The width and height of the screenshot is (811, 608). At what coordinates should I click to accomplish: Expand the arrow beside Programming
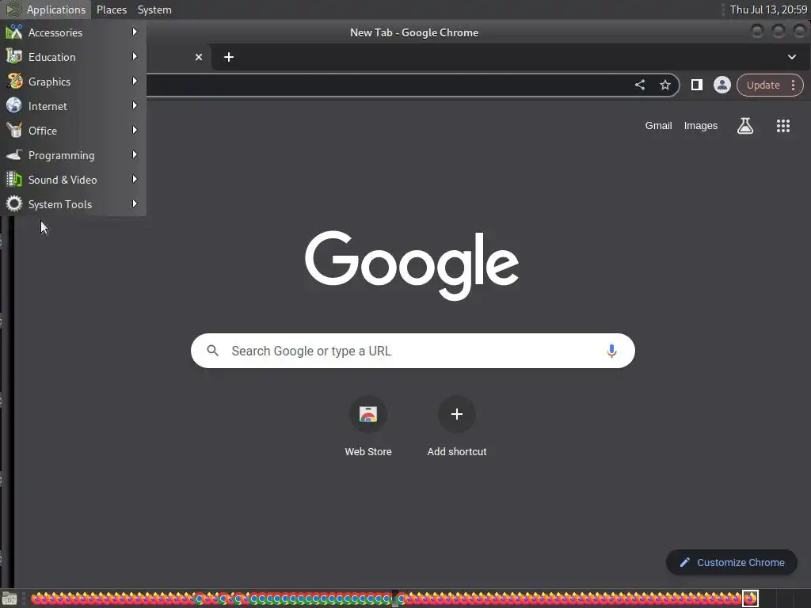click(135, 154)
